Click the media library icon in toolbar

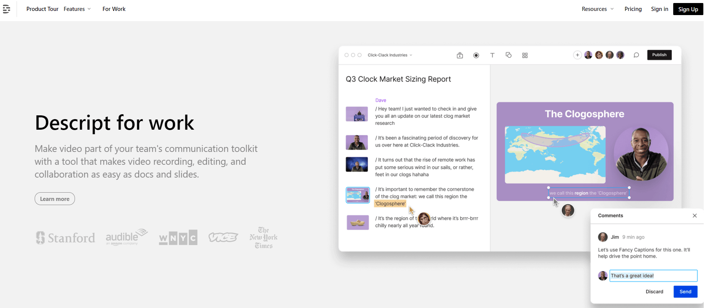tap(460, 55)
